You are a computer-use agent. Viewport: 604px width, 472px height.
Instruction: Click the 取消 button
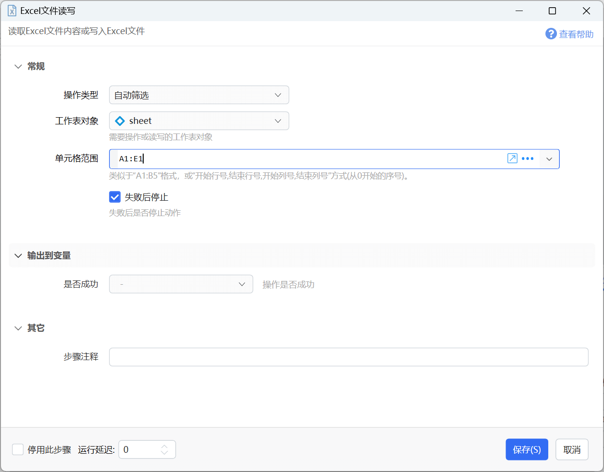[x=572, y=449]
